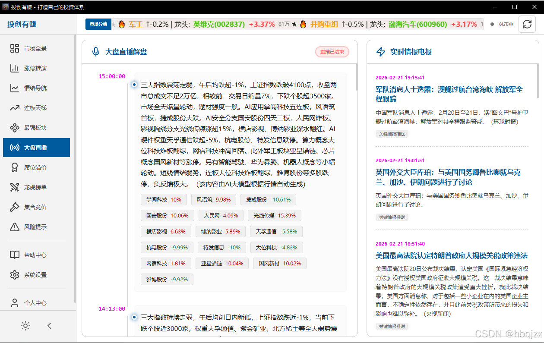
Task: Click the 并购重组 sector in the ticker
Action: point(324,24)
